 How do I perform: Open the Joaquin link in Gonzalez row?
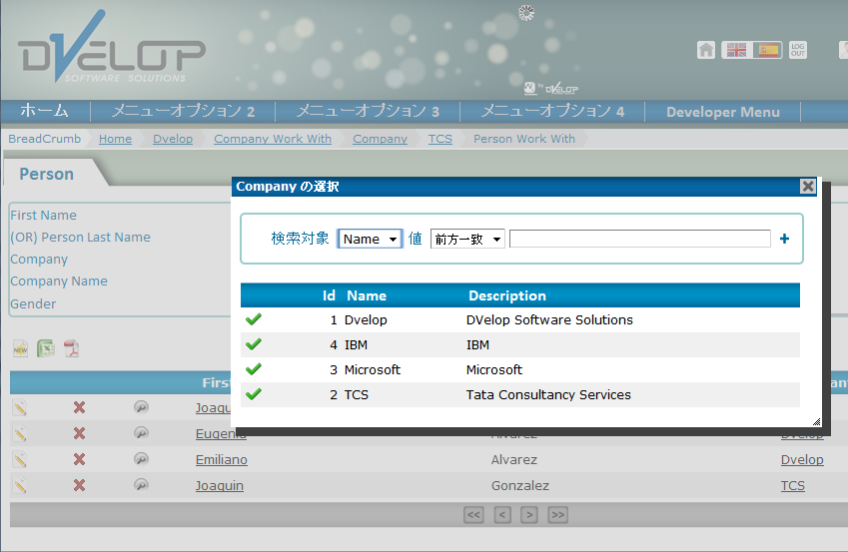click(x=220, y=485)
